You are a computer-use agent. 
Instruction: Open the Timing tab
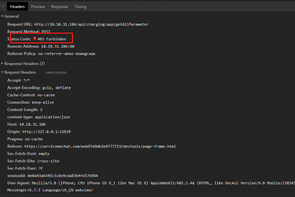(80, 7)
